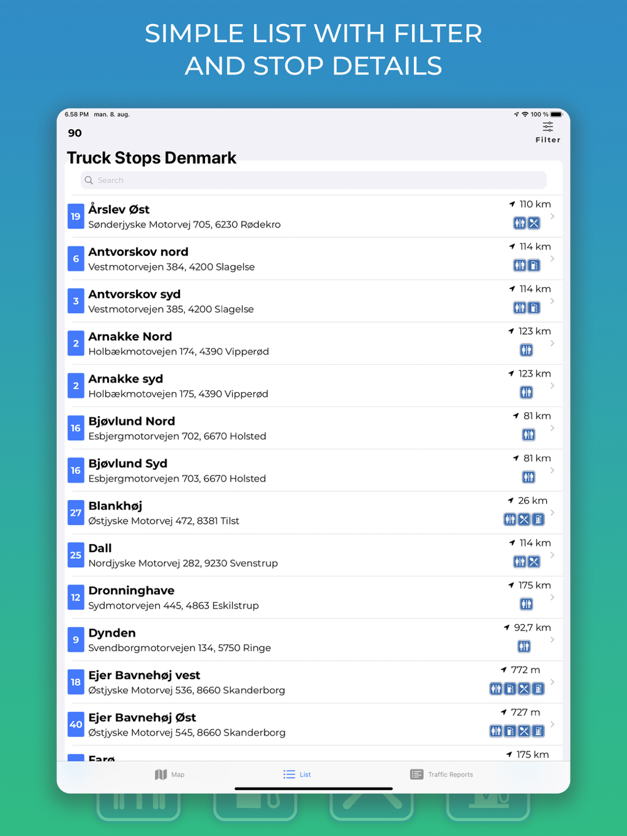Tap the toilet icon on Ejer Bavnehøj vest
This screenshot has width=627, height=836.
click(496, 689)
